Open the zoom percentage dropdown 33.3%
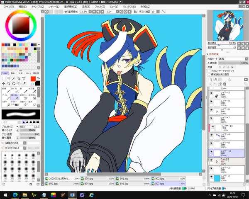The height and width of the screenshot is (199, 249). (90, 12)
